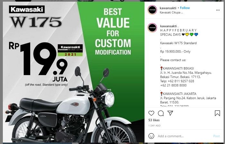Open the three-dot more options menu
The height and width of the screenshot is (144, 225).
coord(218,10)
